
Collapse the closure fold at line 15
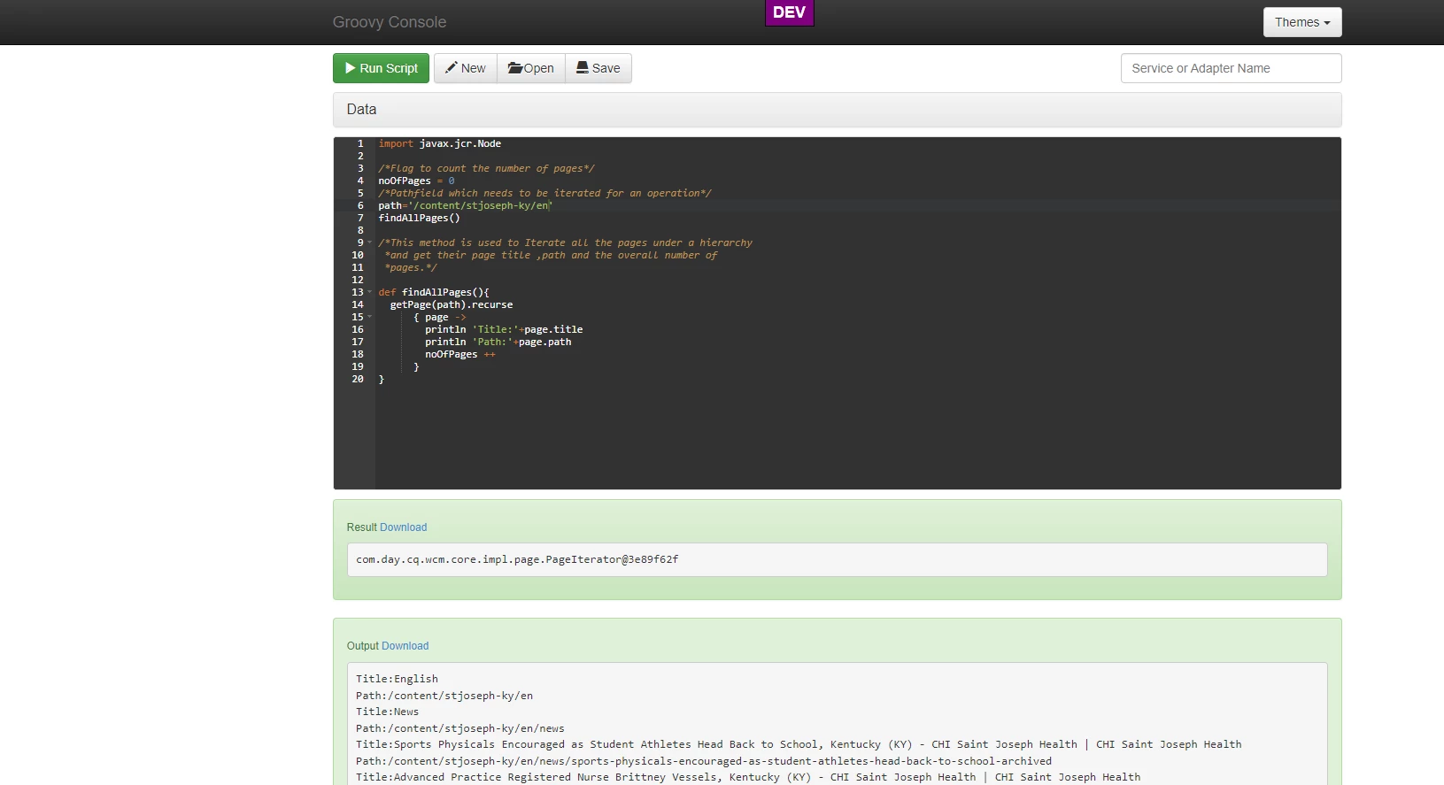[370, 317]
